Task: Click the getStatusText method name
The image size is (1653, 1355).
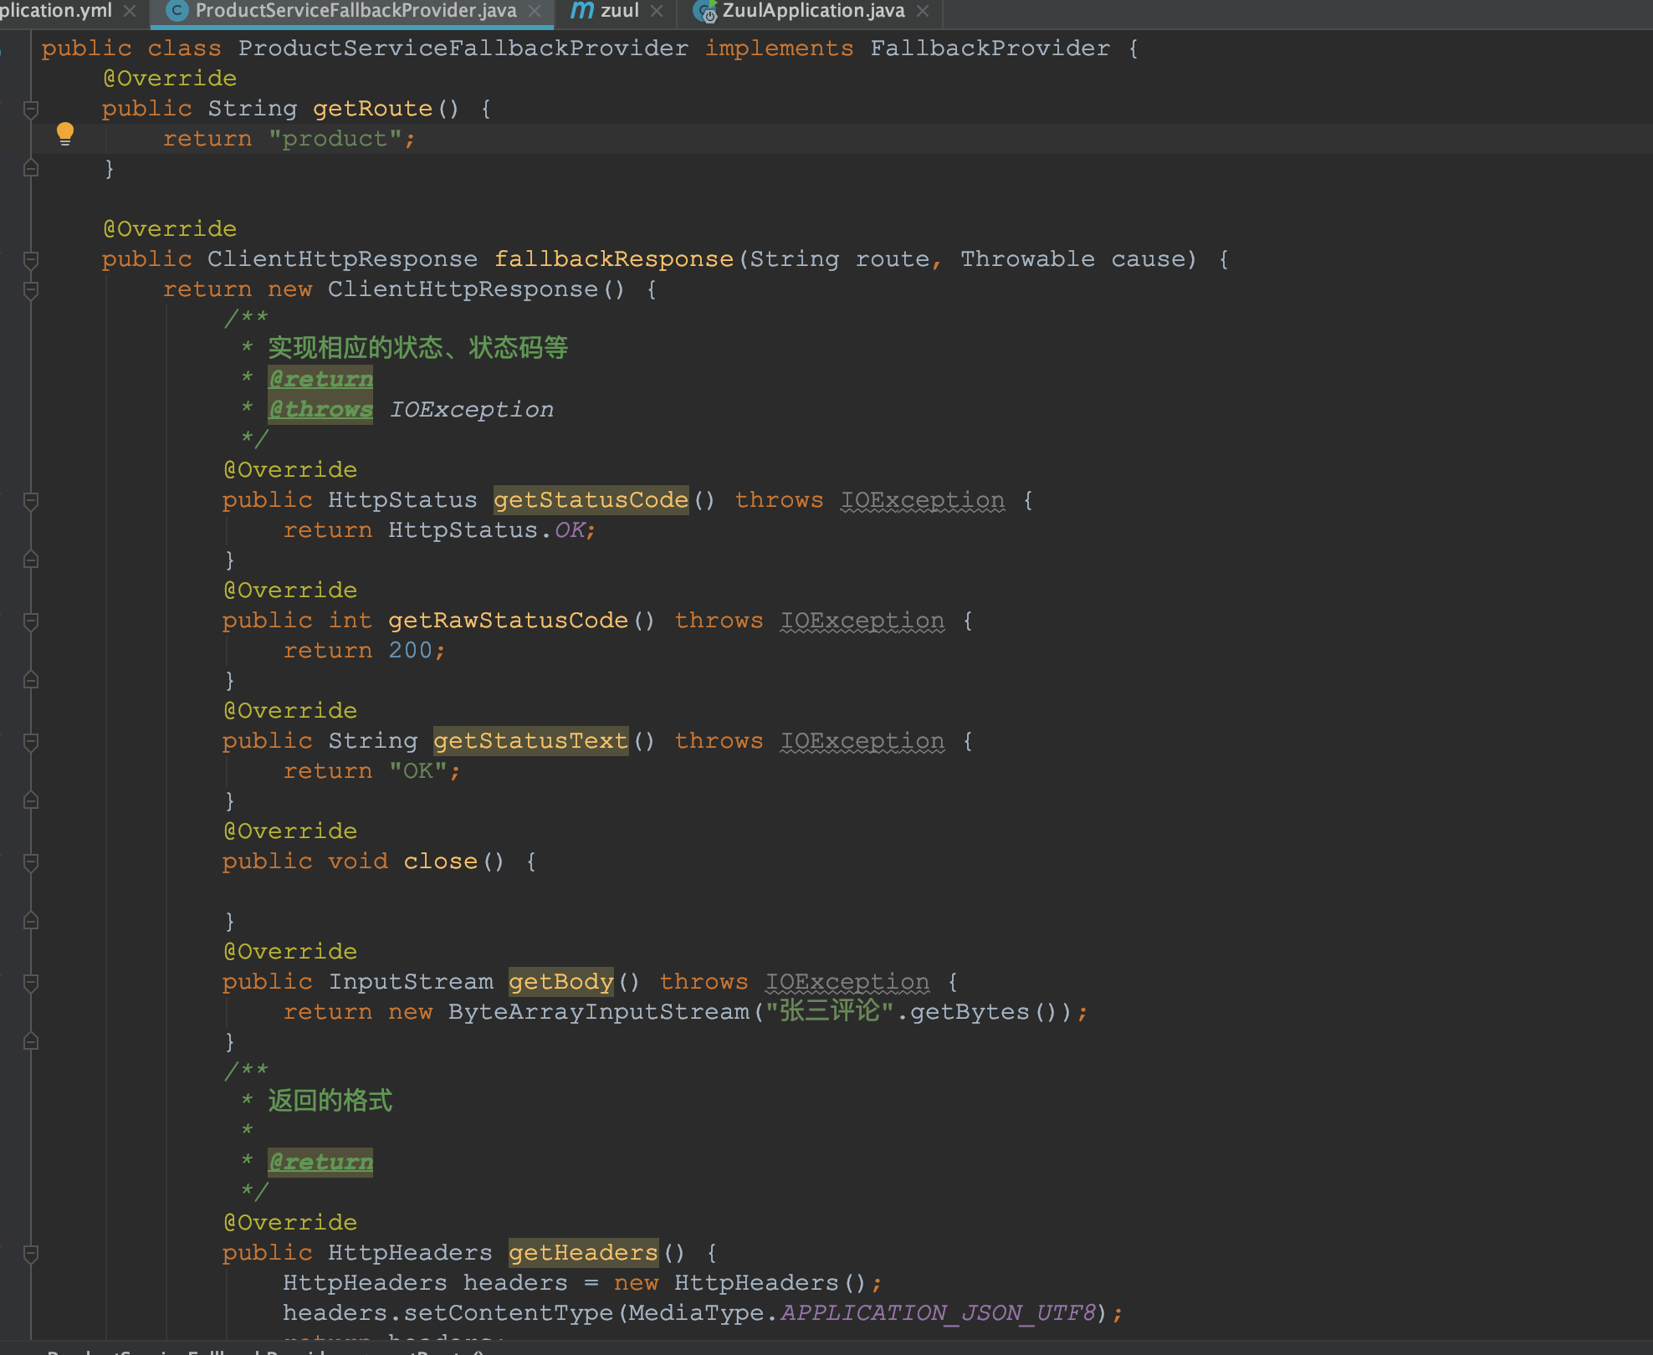Action: (530, 740)
